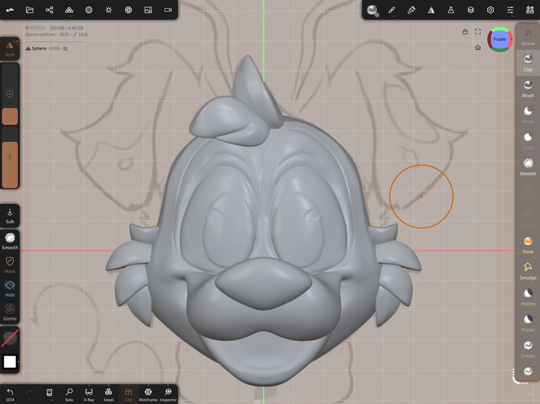The width and height of the screenshot is (540, 404).
Task: Select the Brush sculpt tool
Action: (x=528, y=88)
